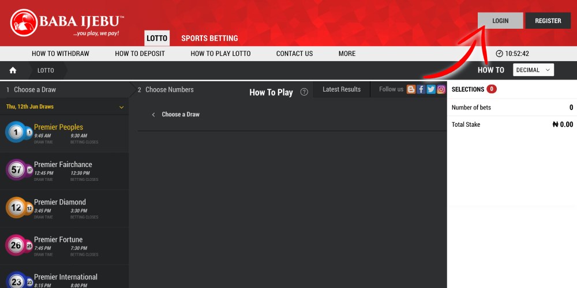Open the Latest Results tab
The width and height of the screenshot is (577, 288).
pos(342,89)
